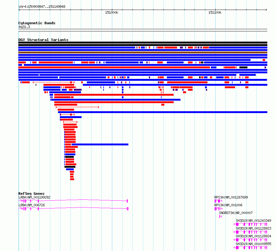This screenshot has height=251, width=276.
Task: Click the 151100k ruler label
Action: 215,12
